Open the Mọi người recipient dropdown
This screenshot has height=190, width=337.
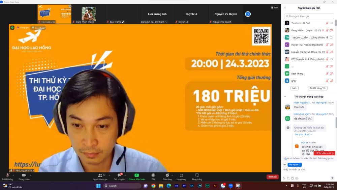pyautogui.click(x=295, y=165)
